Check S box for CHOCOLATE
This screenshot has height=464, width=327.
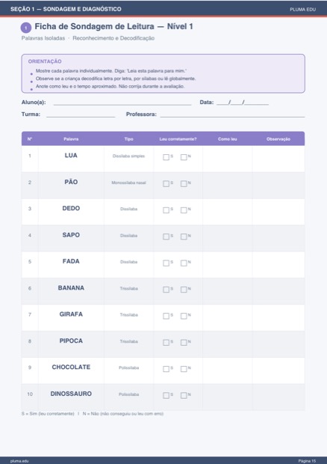click(x=166, y=369)
